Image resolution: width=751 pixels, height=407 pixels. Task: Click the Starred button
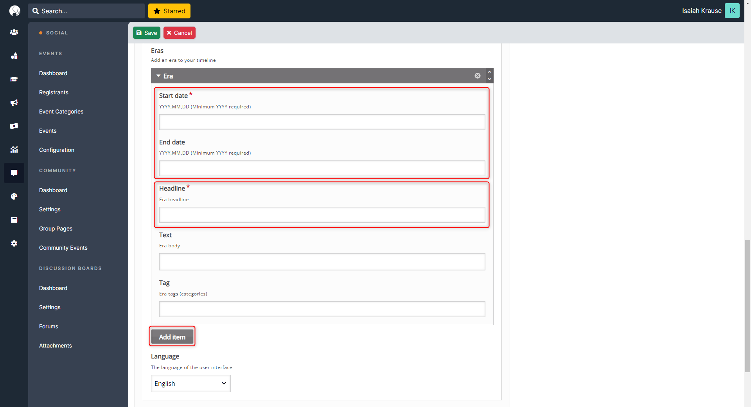(169, 11)
